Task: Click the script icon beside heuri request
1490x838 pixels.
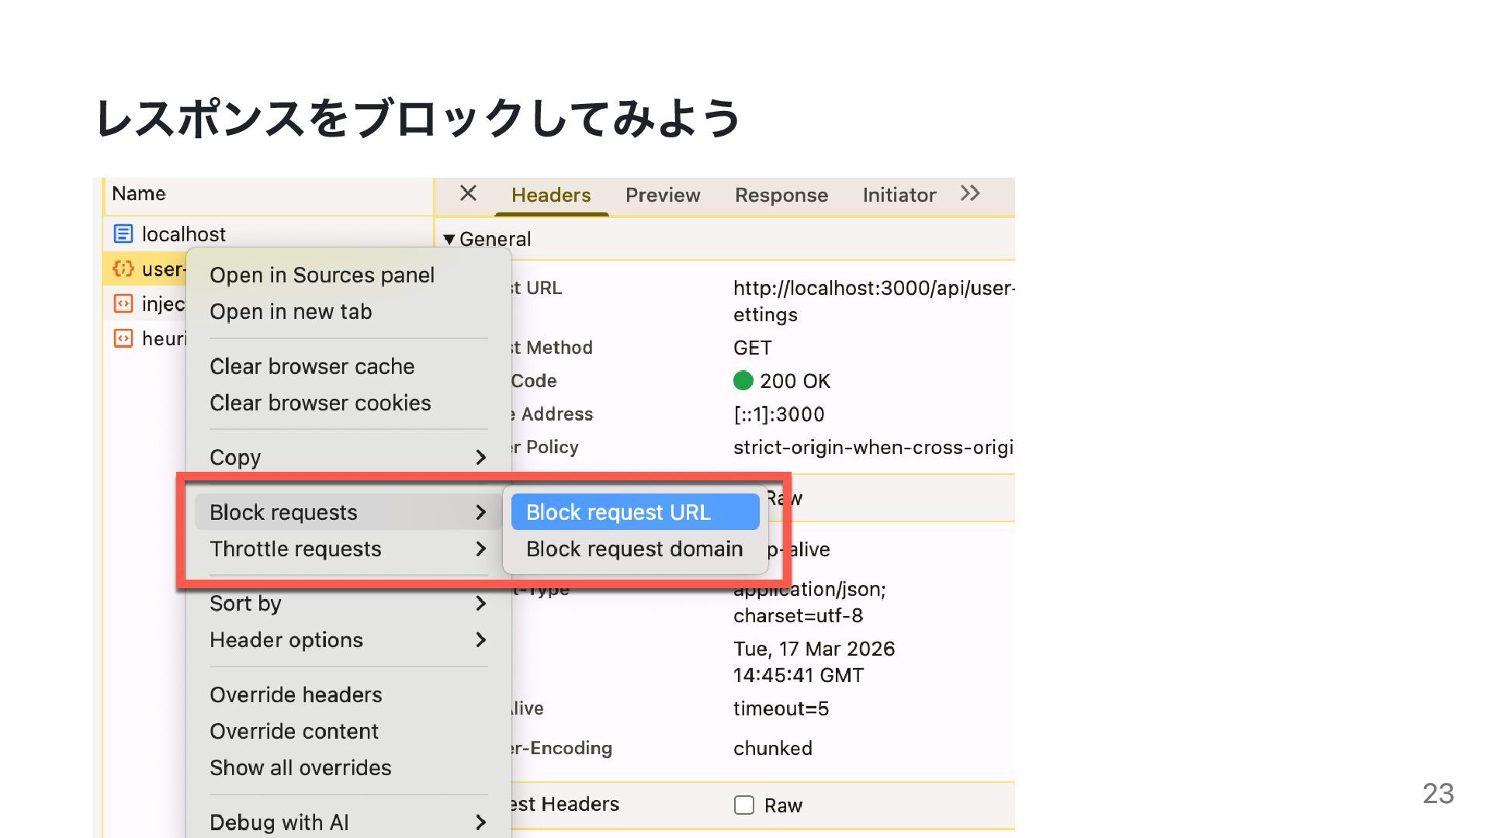Action: (123, 338)
